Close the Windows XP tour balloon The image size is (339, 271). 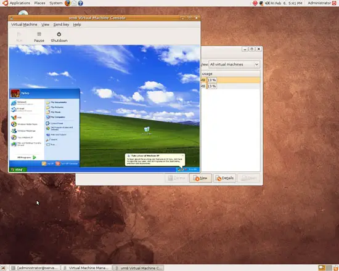[x=182, y=155]
